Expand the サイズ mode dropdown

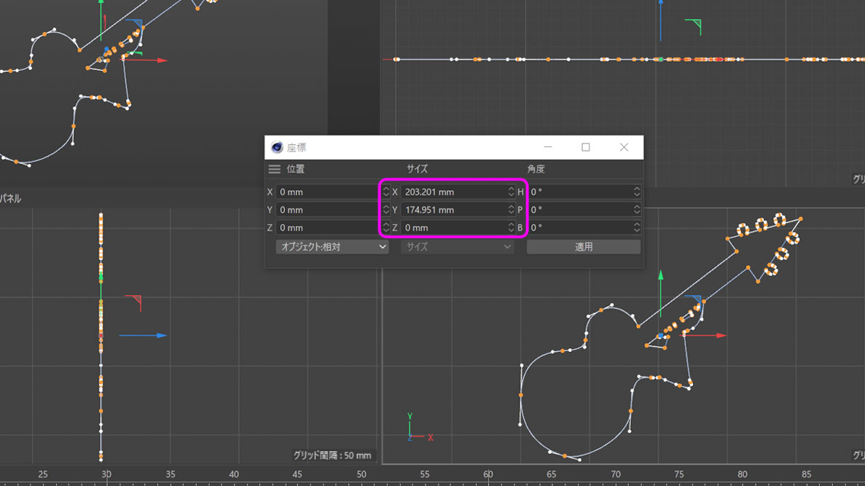[457, 247]
